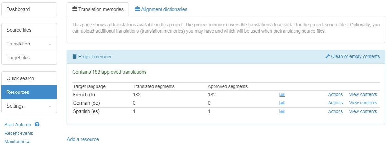Open Spanish statistics chart icon
The width and height of the screenshot is (387, 146).
[x=282, y=111]
